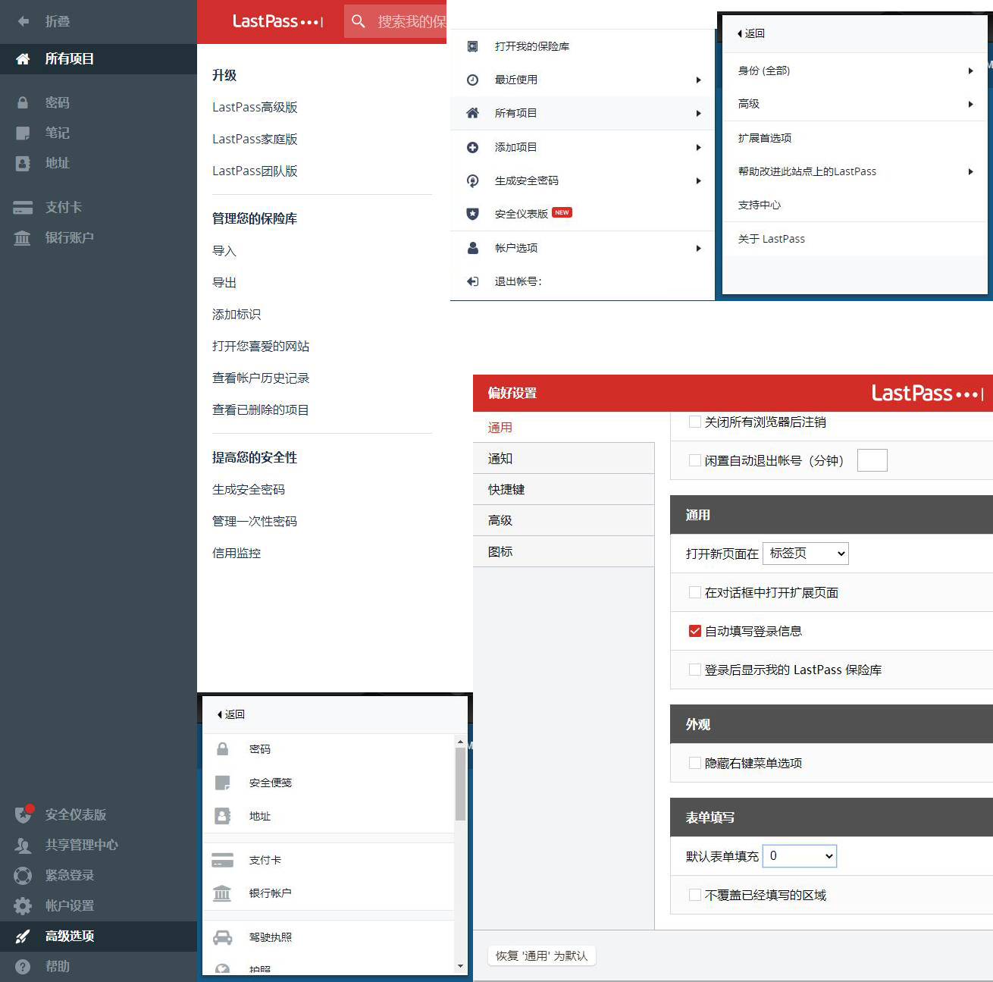Click the sticky note icon beside 安全便笺
Screen dimensions: 993x982
[x=222, y=783]
